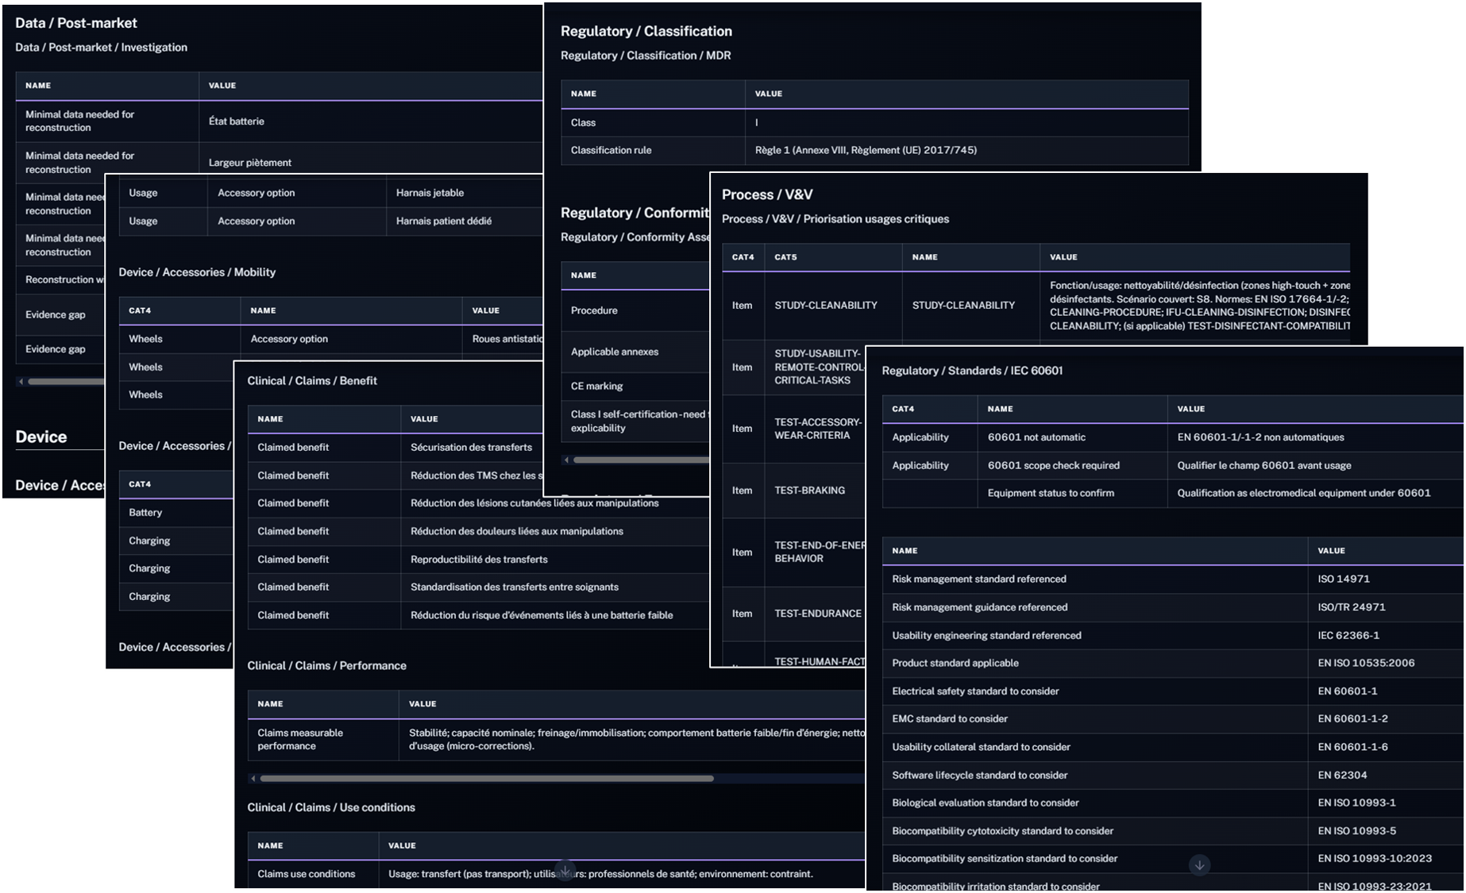Click scroll-down arrow over Claims use conditions row
The height and width of the screenshot is (893, 1466).
(565, 871)
